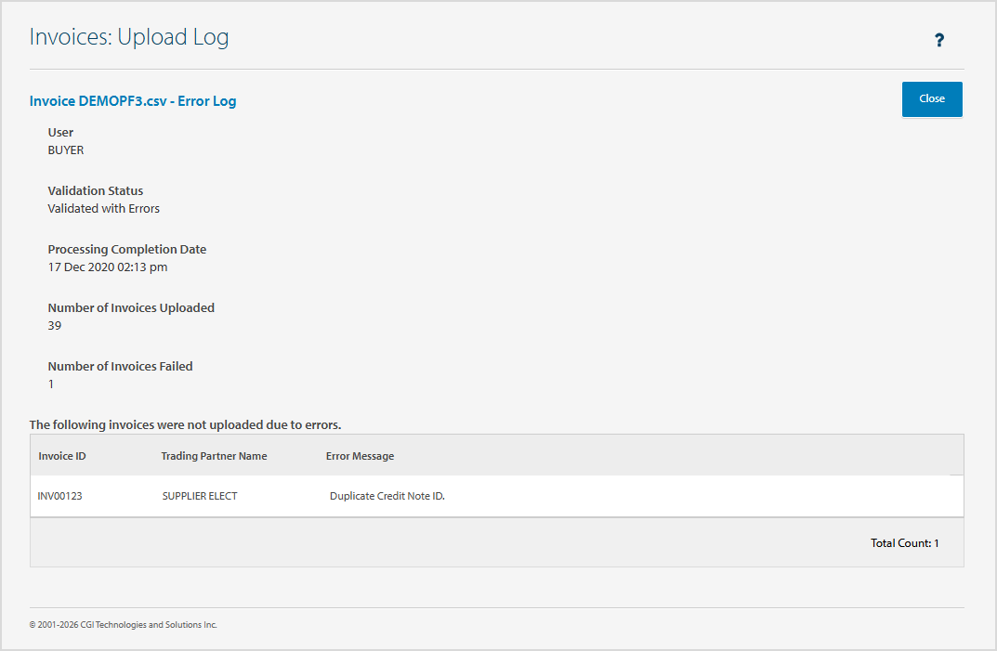Click the Number of Invoices Uploaded label

click(131, 307)
